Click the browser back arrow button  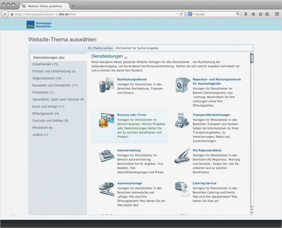(5, 14)
